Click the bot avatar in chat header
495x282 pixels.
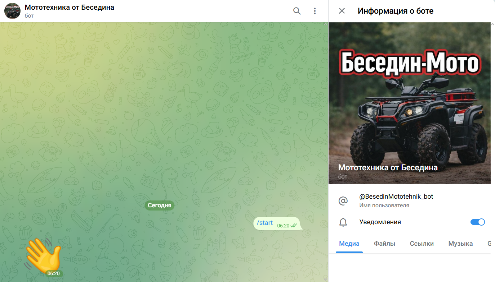(x=12, y=11)
